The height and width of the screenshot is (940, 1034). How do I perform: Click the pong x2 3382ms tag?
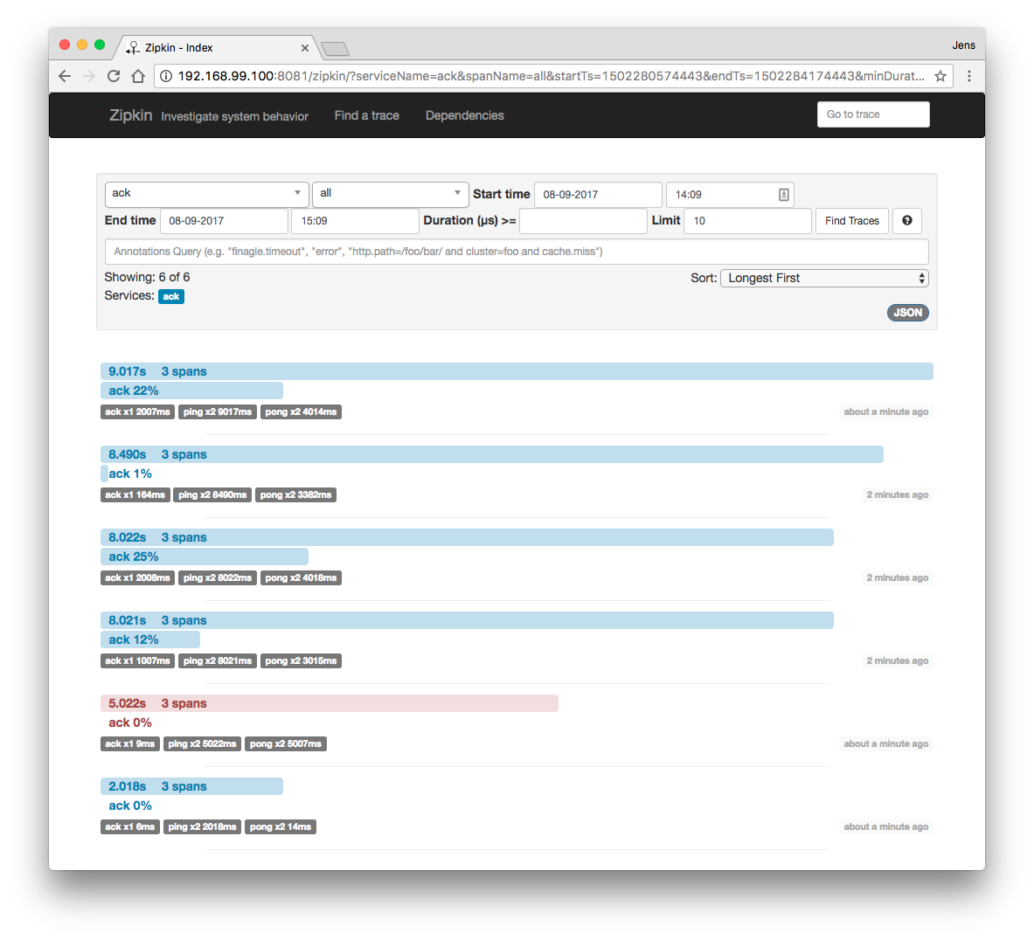click(295, 495)
